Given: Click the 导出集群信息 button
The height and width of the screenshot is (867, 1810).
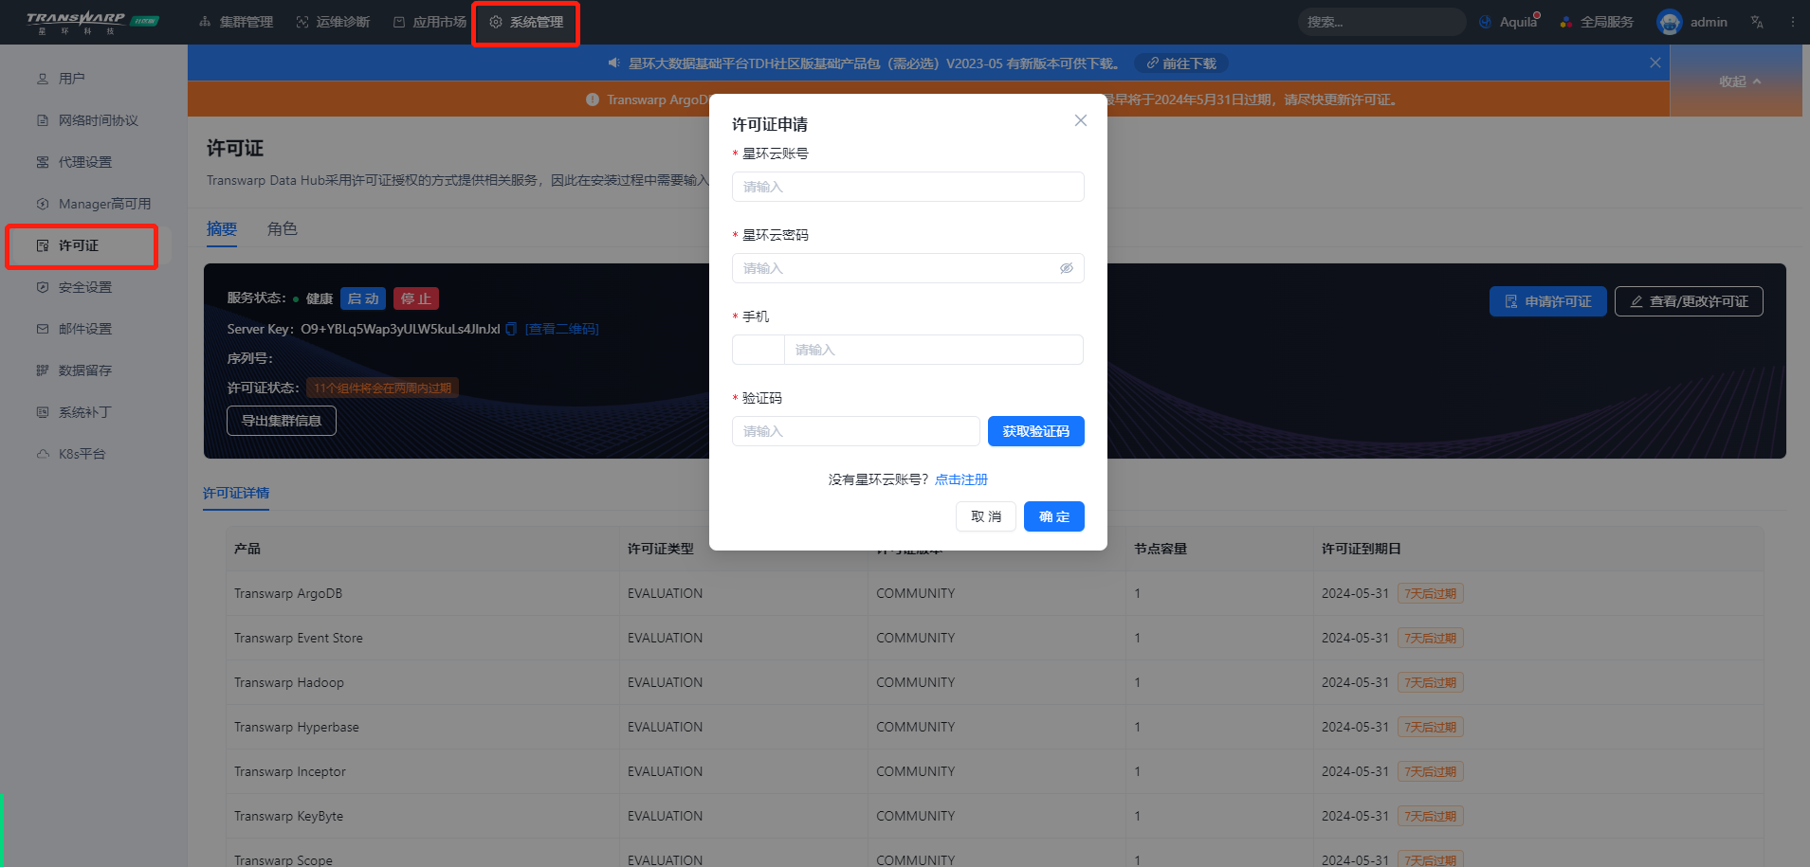Looking at the screenshot, I should pos(282,421).
